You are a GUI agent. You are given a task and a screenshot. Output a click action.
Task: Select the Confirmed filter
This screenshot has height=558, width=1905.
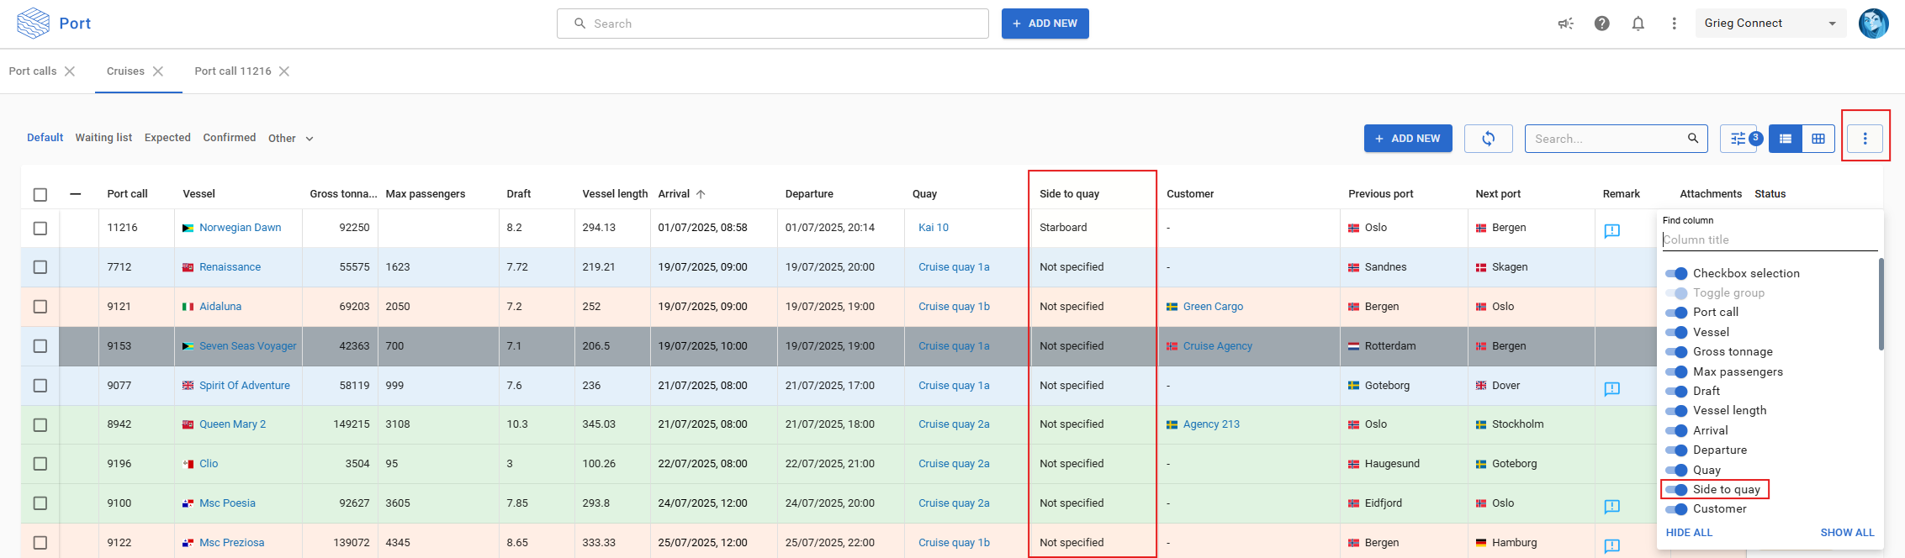[230, 138]
